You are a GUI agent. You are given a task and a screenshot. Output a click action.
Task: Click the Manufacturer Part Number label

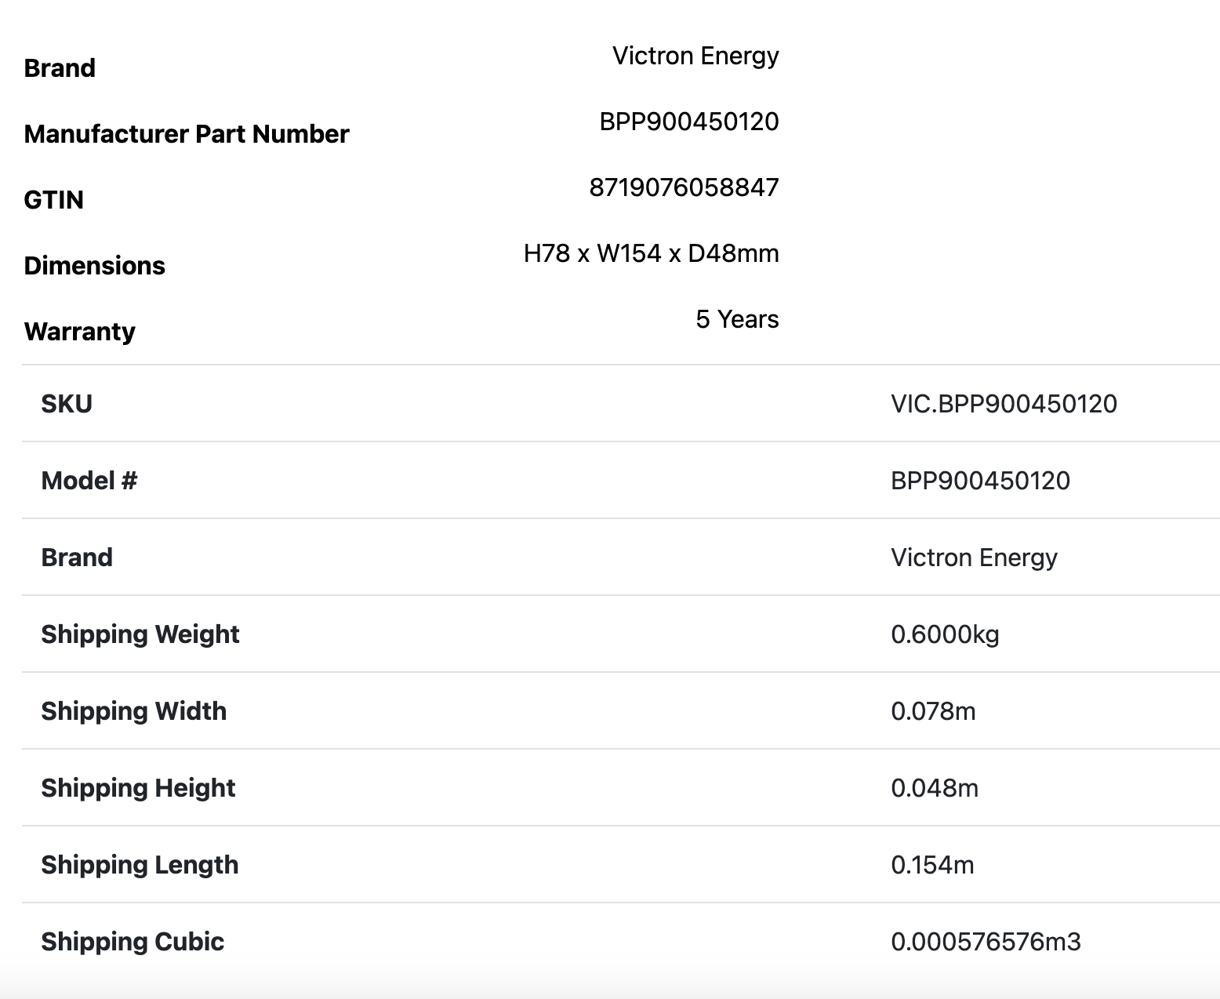click(x=187, y=134)
